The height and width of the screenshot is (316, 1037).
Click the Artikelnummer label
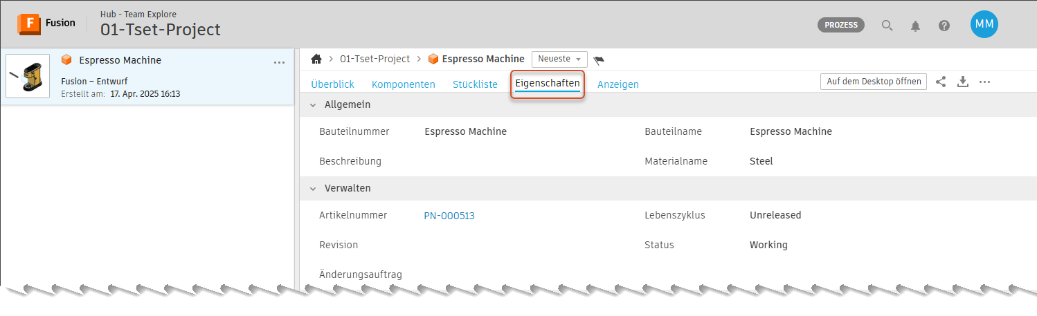353,215
